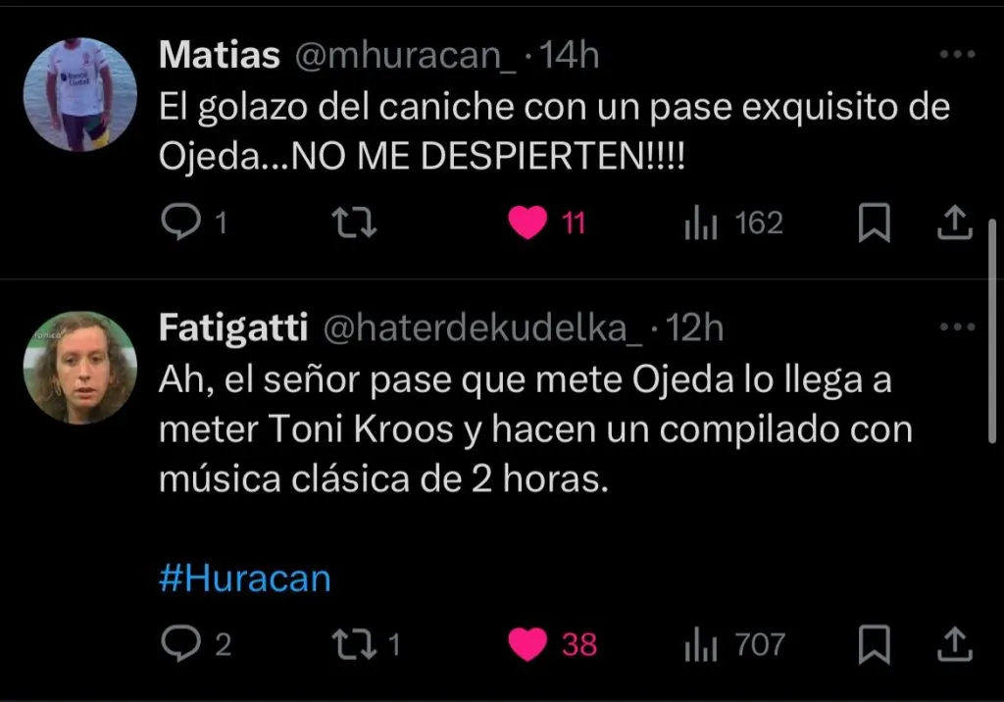Open the @mhuracan_ handle
Viewport: 1004px width, 702px height.
[x=405, y=56]
